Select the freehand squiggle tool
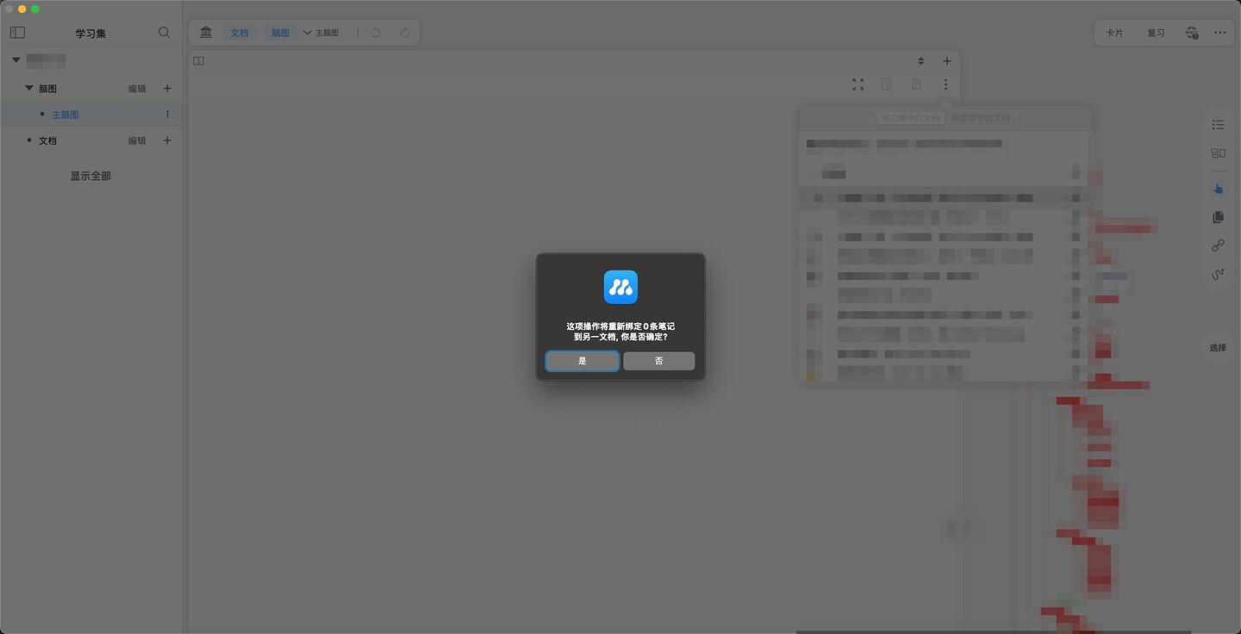 pyautogui.click(x=1218, y=275)
